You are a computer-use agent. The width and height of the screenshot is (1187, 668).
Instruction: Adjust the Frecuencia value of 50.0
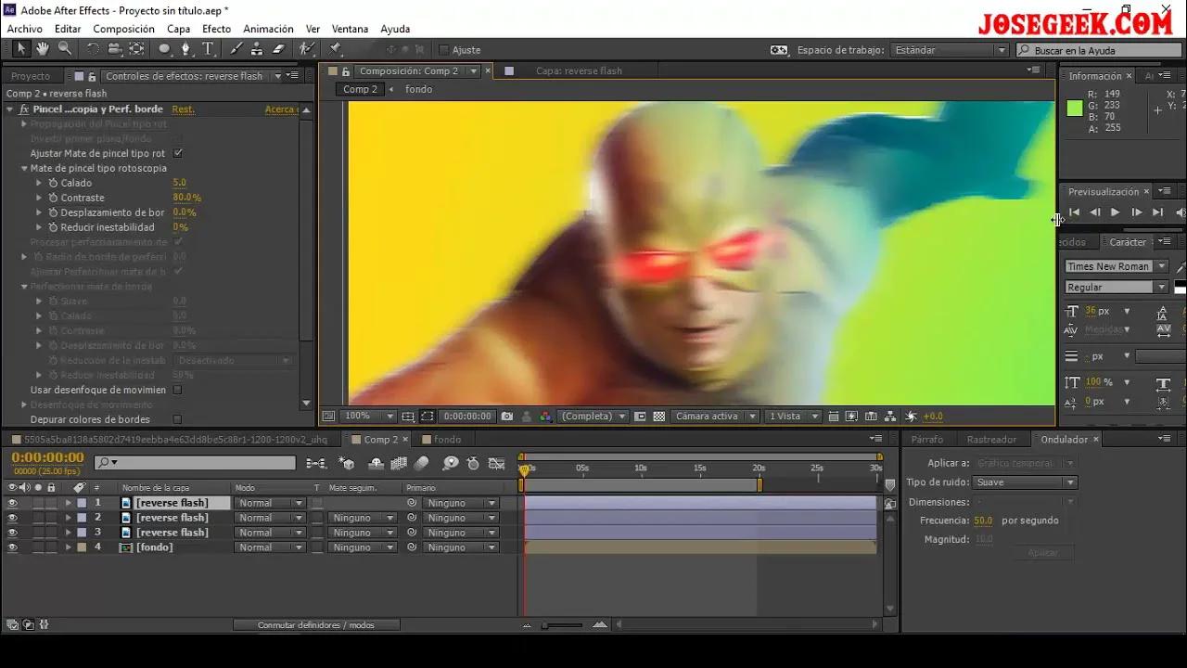click(983, 520)
